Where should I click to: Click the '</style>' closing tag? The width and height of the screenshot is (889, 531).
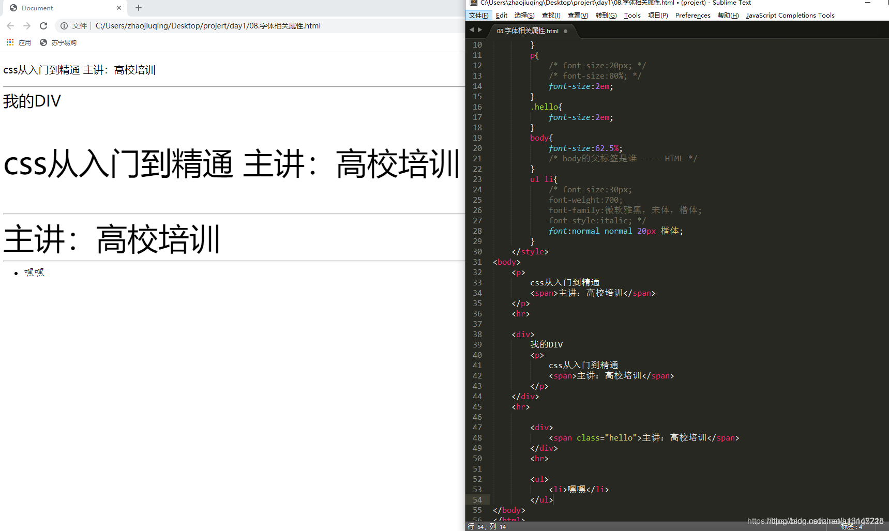point(530,252)
